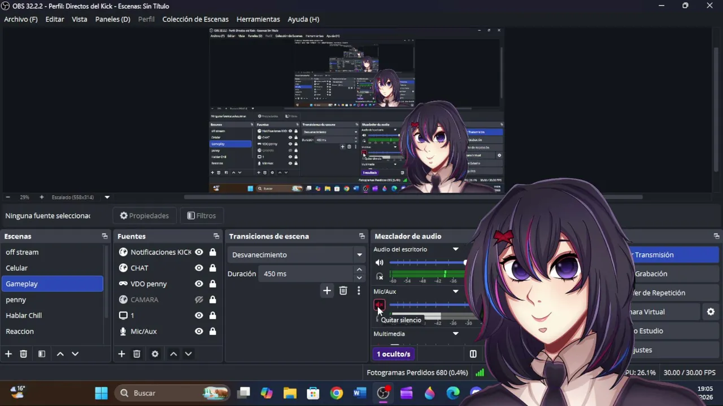The height and width of the screenshot is (406, 723).
Task: Open the Editar menu
Action: point(55,19)
